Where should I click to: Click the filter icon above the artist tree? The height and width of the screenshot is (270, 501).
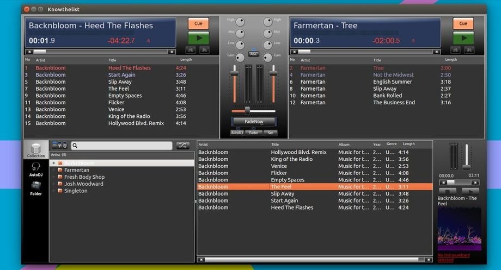click(x=59, y=146)
